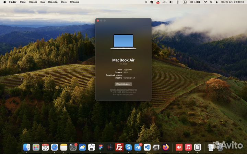This screenshot has width=247, height=154.
Task: Open Launchpad in the dock
Action: pos(36,147)
